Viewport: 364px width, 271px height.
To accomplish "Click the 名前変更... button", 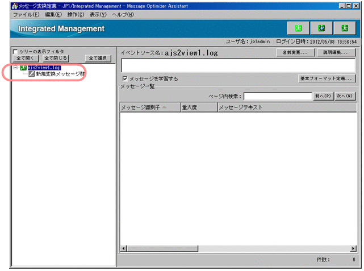I will (295, 52).
